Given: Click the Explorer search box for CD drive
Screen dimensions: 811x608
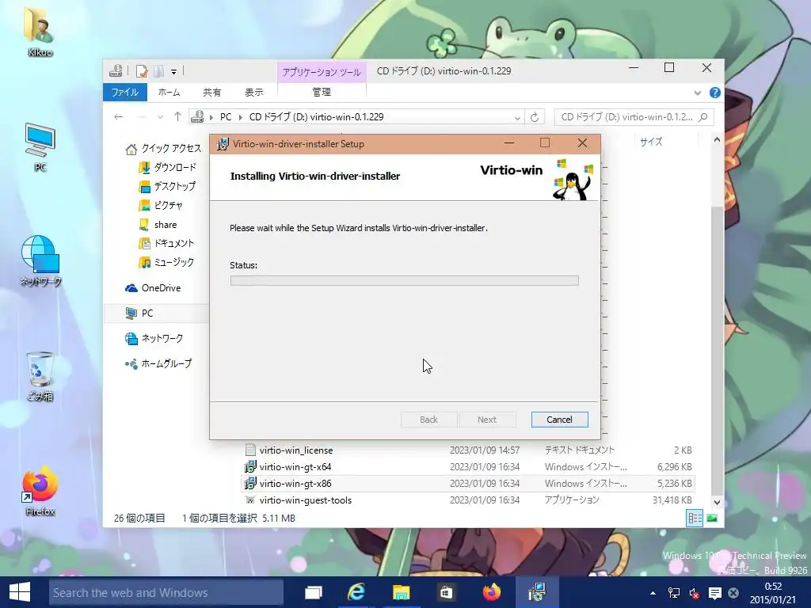Looking at the screenshot, I should (x=634, y=117).
